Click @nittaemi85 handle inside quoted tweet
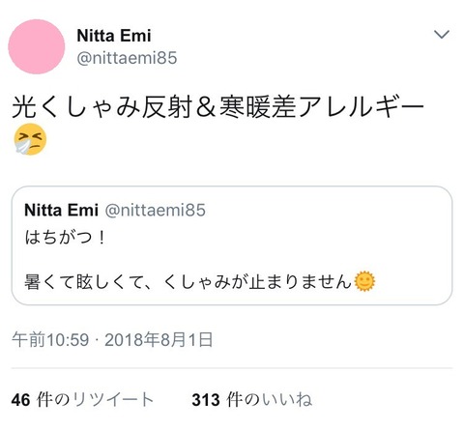464x430 pixels. point(156,211)
